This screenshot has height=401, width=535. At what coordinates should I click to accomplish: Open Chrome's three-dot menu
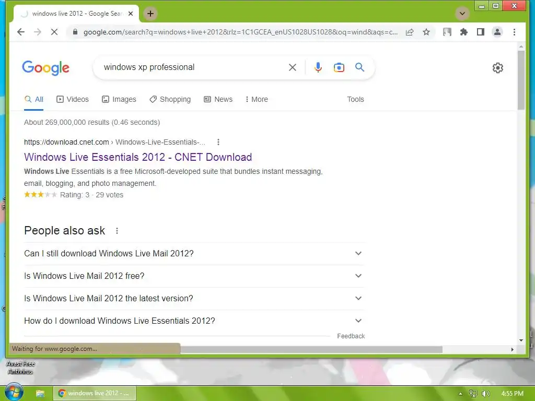coord(514,32)
